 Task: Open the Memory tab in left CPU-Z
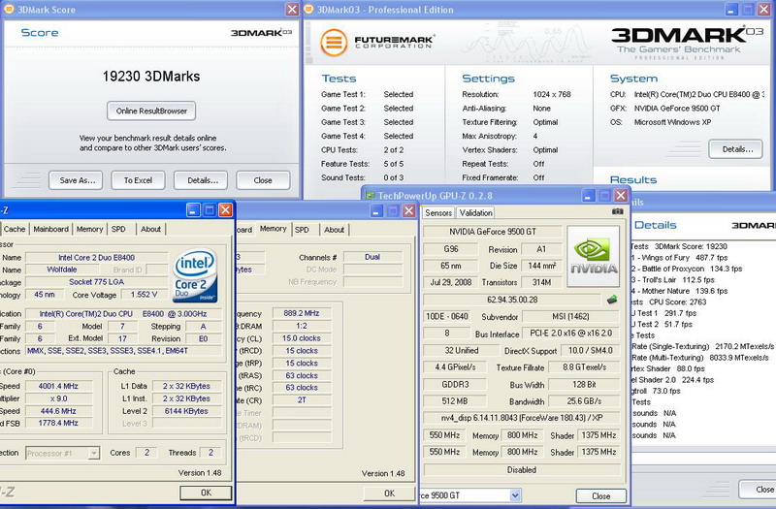pos(89,229)
